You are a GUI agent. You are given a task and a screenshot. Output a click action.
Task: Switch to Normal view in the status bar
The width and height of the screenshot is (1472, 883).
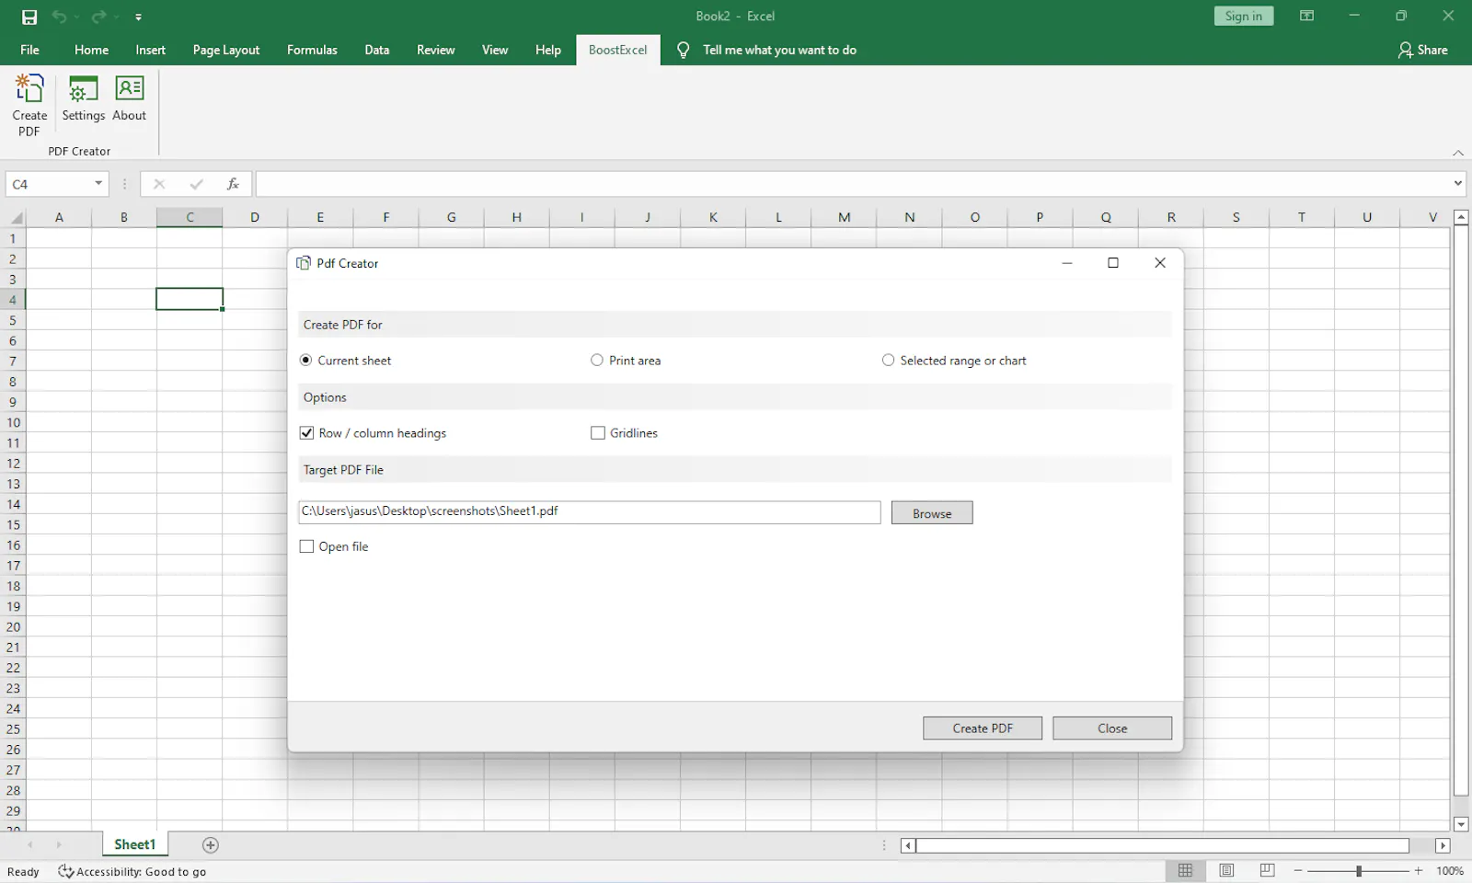pyautogui.click(x=1186, y=870)
